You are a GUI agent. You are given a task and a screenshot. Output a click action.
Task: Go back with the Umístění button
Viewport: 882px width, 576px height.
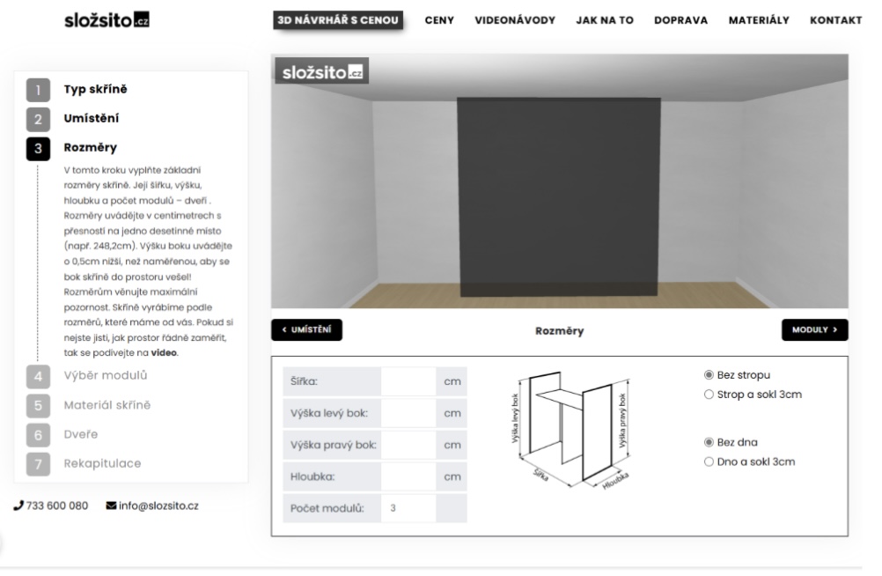pos(306,330)
